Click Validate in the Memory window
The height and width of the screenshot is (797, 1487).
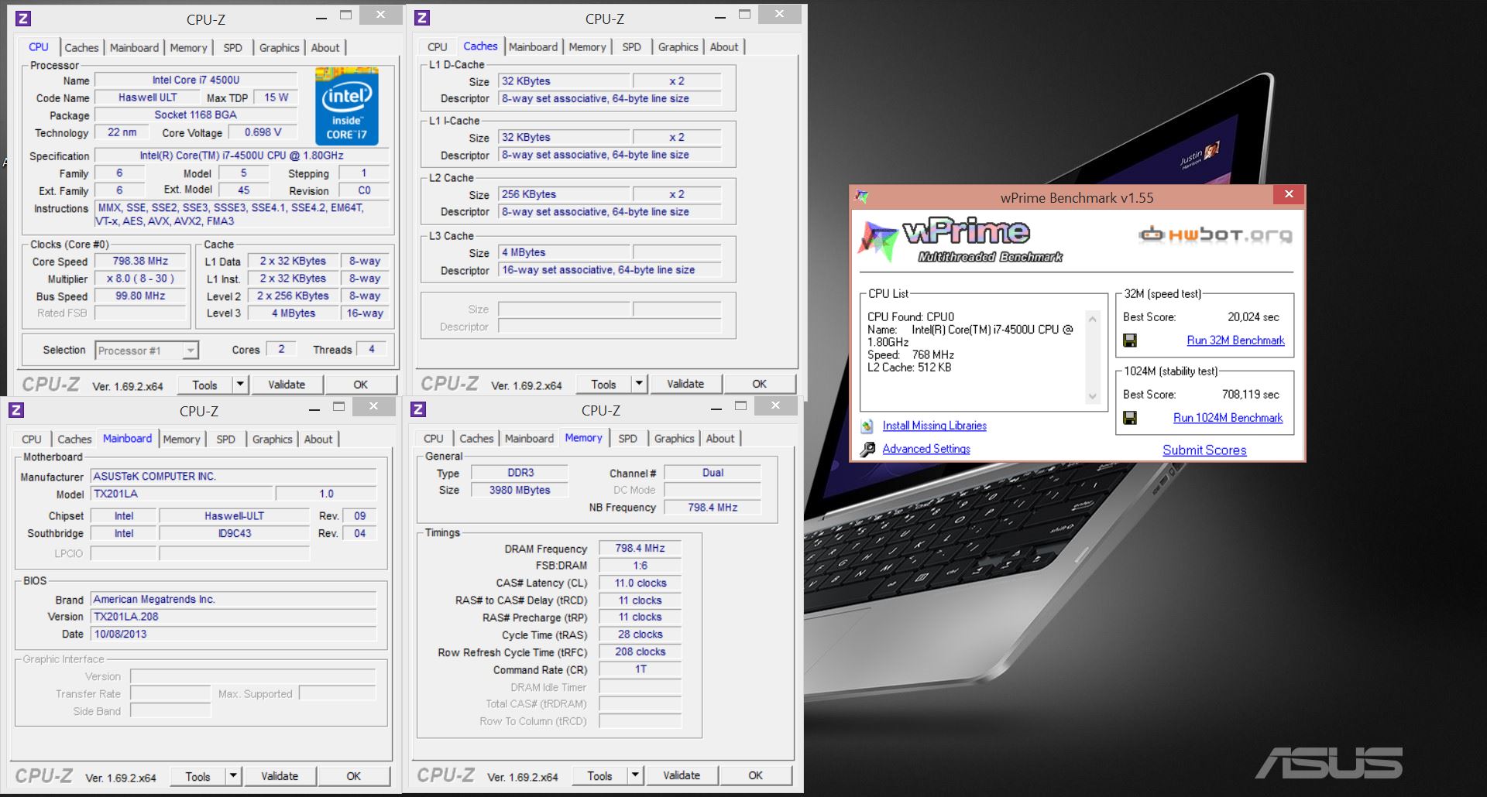click(x=682, y=775)
